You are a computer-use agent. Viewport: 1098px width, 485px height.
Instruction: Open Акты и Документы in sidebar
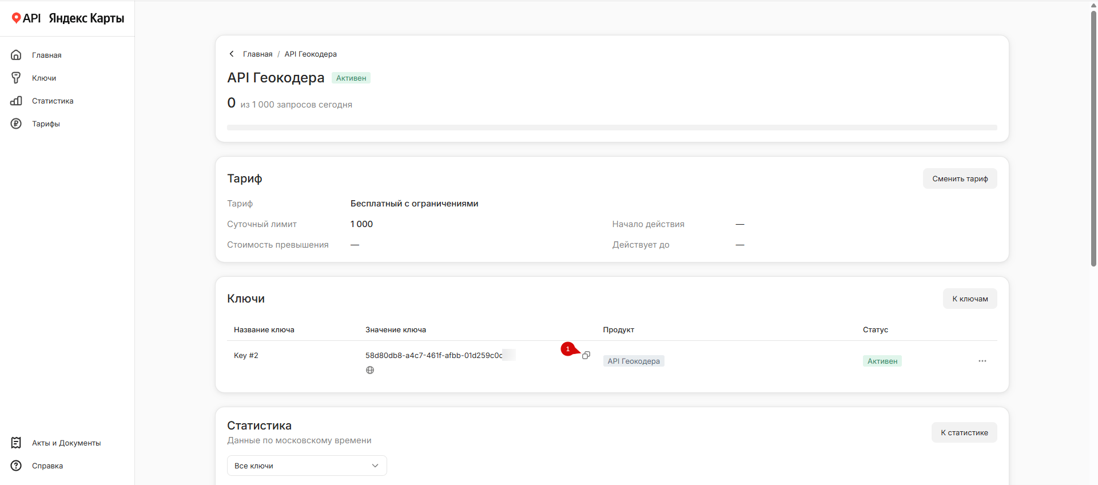tap(66, 443)
